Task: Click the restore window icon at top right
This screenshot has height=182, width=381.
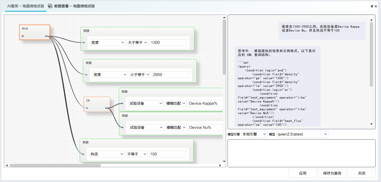Action: [372, 7]
